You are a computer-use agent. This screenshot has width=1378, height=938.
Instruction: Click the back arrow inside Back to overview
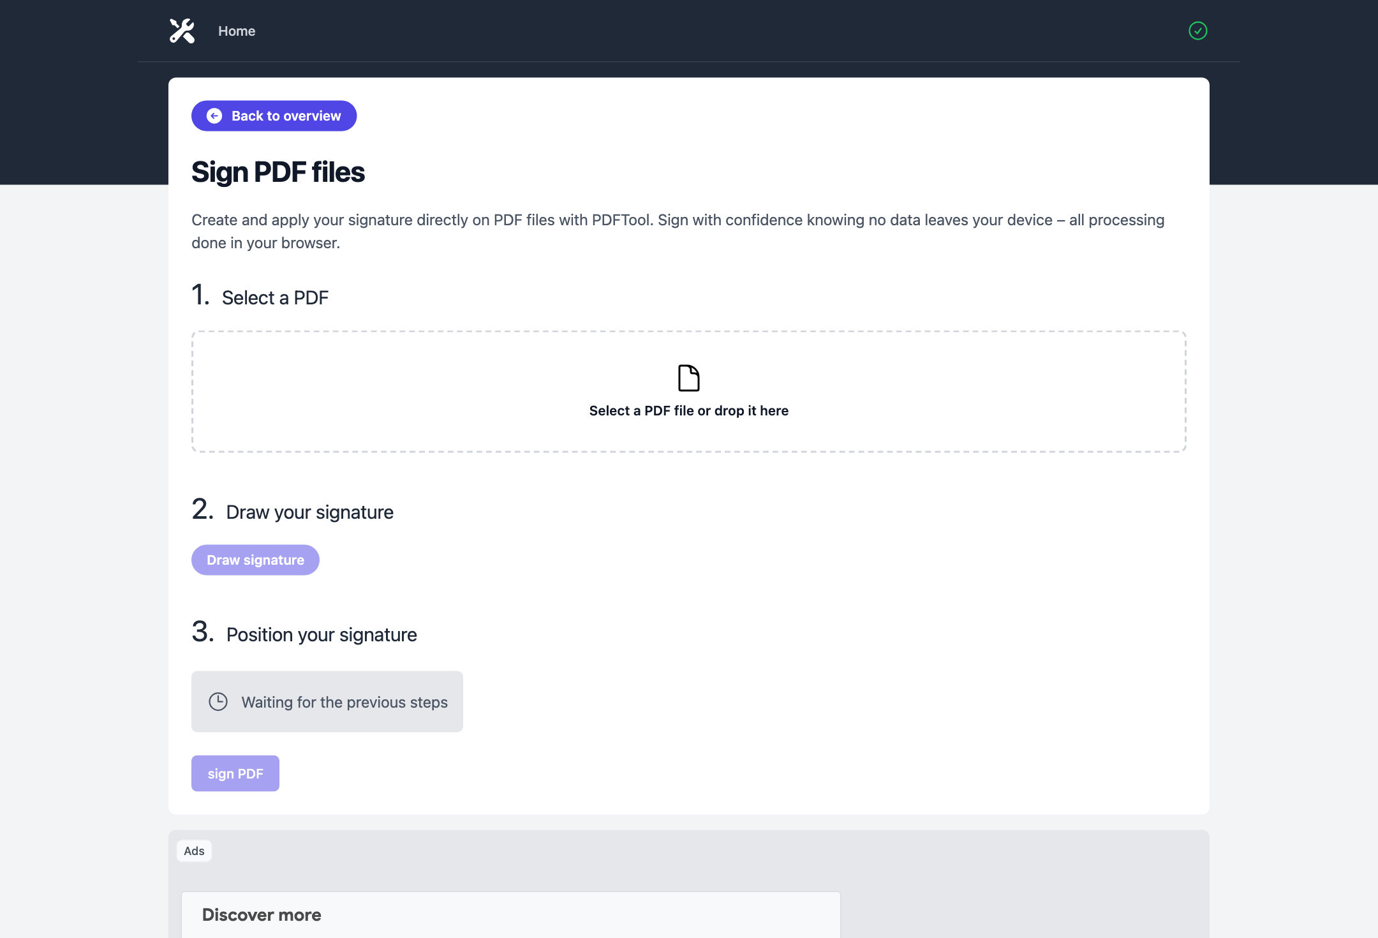214,115
